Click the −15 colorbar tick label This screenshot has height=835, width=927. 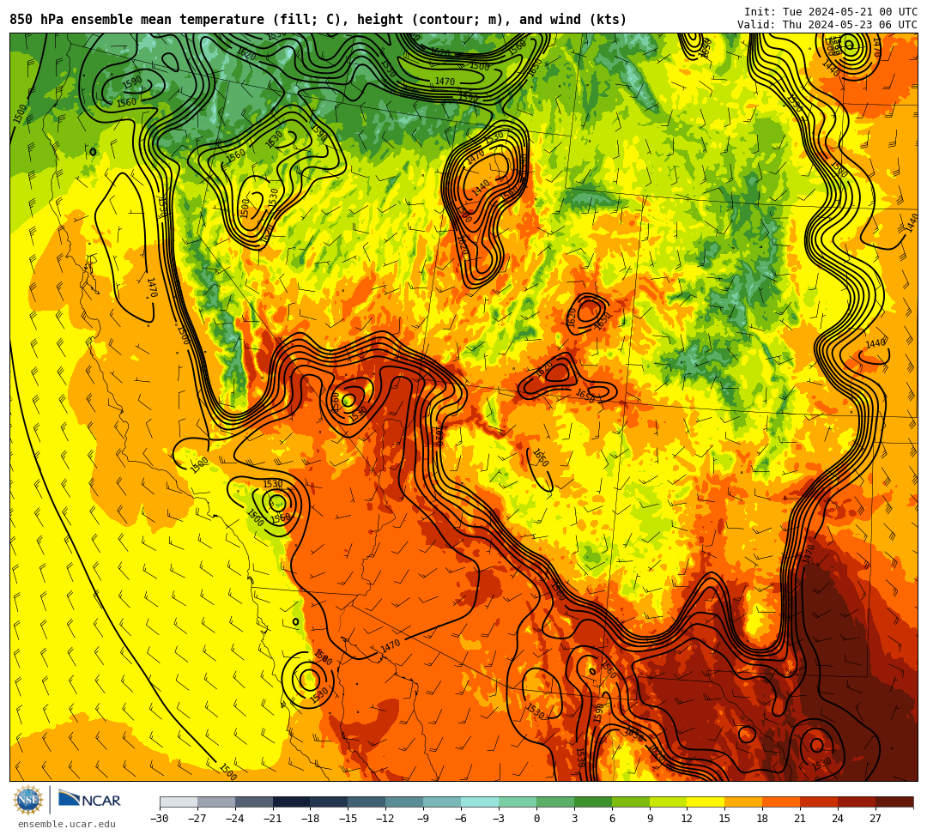[x=348, y=819]
